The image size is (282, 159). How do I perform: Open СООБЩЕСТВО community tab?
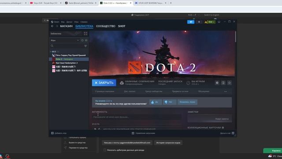pyautogui.click(x=106, y=26)
